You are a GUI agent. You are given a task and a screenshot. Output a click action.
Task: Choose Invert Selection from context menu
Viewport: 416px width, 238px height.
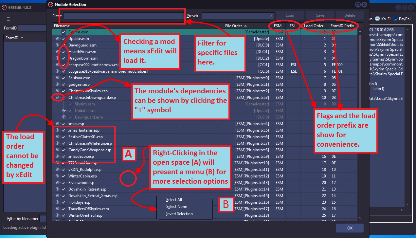pos(179,214)
